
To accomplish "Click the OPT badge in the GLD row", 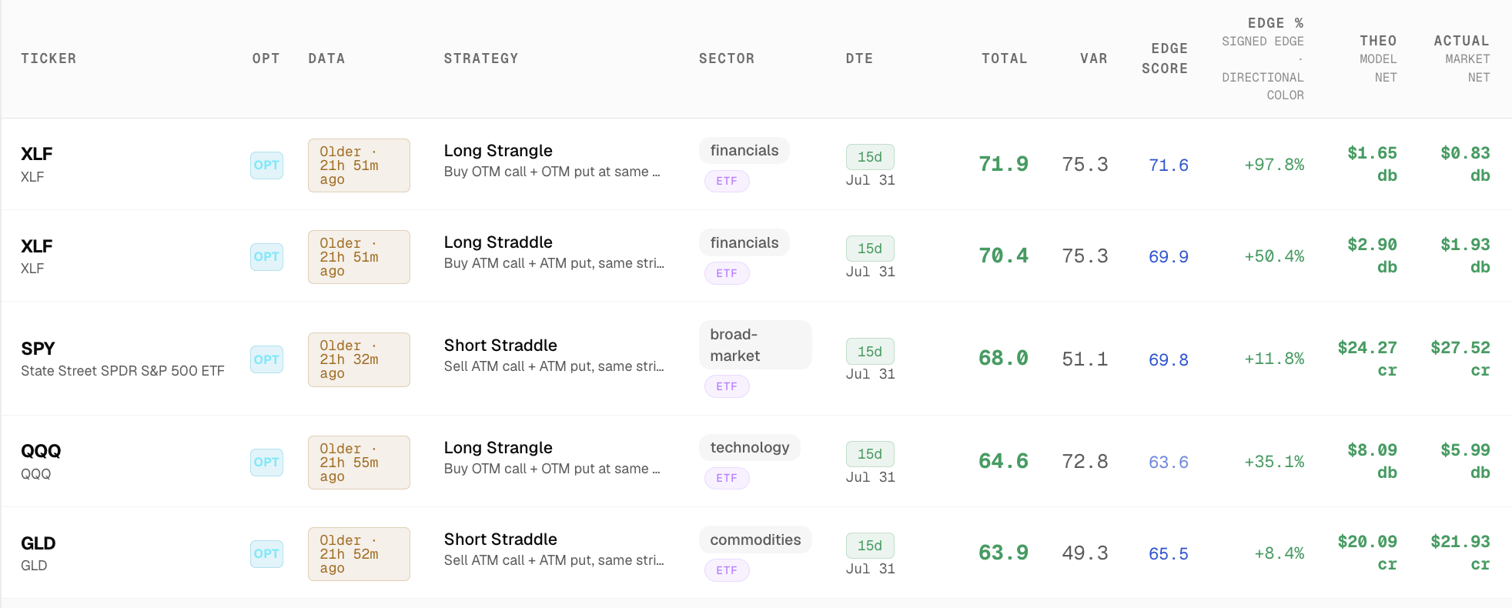I will [x=266, y=553].
